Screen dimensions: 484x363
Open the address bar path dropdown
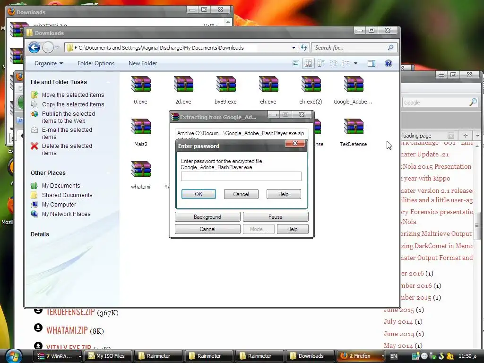[294, 48]
